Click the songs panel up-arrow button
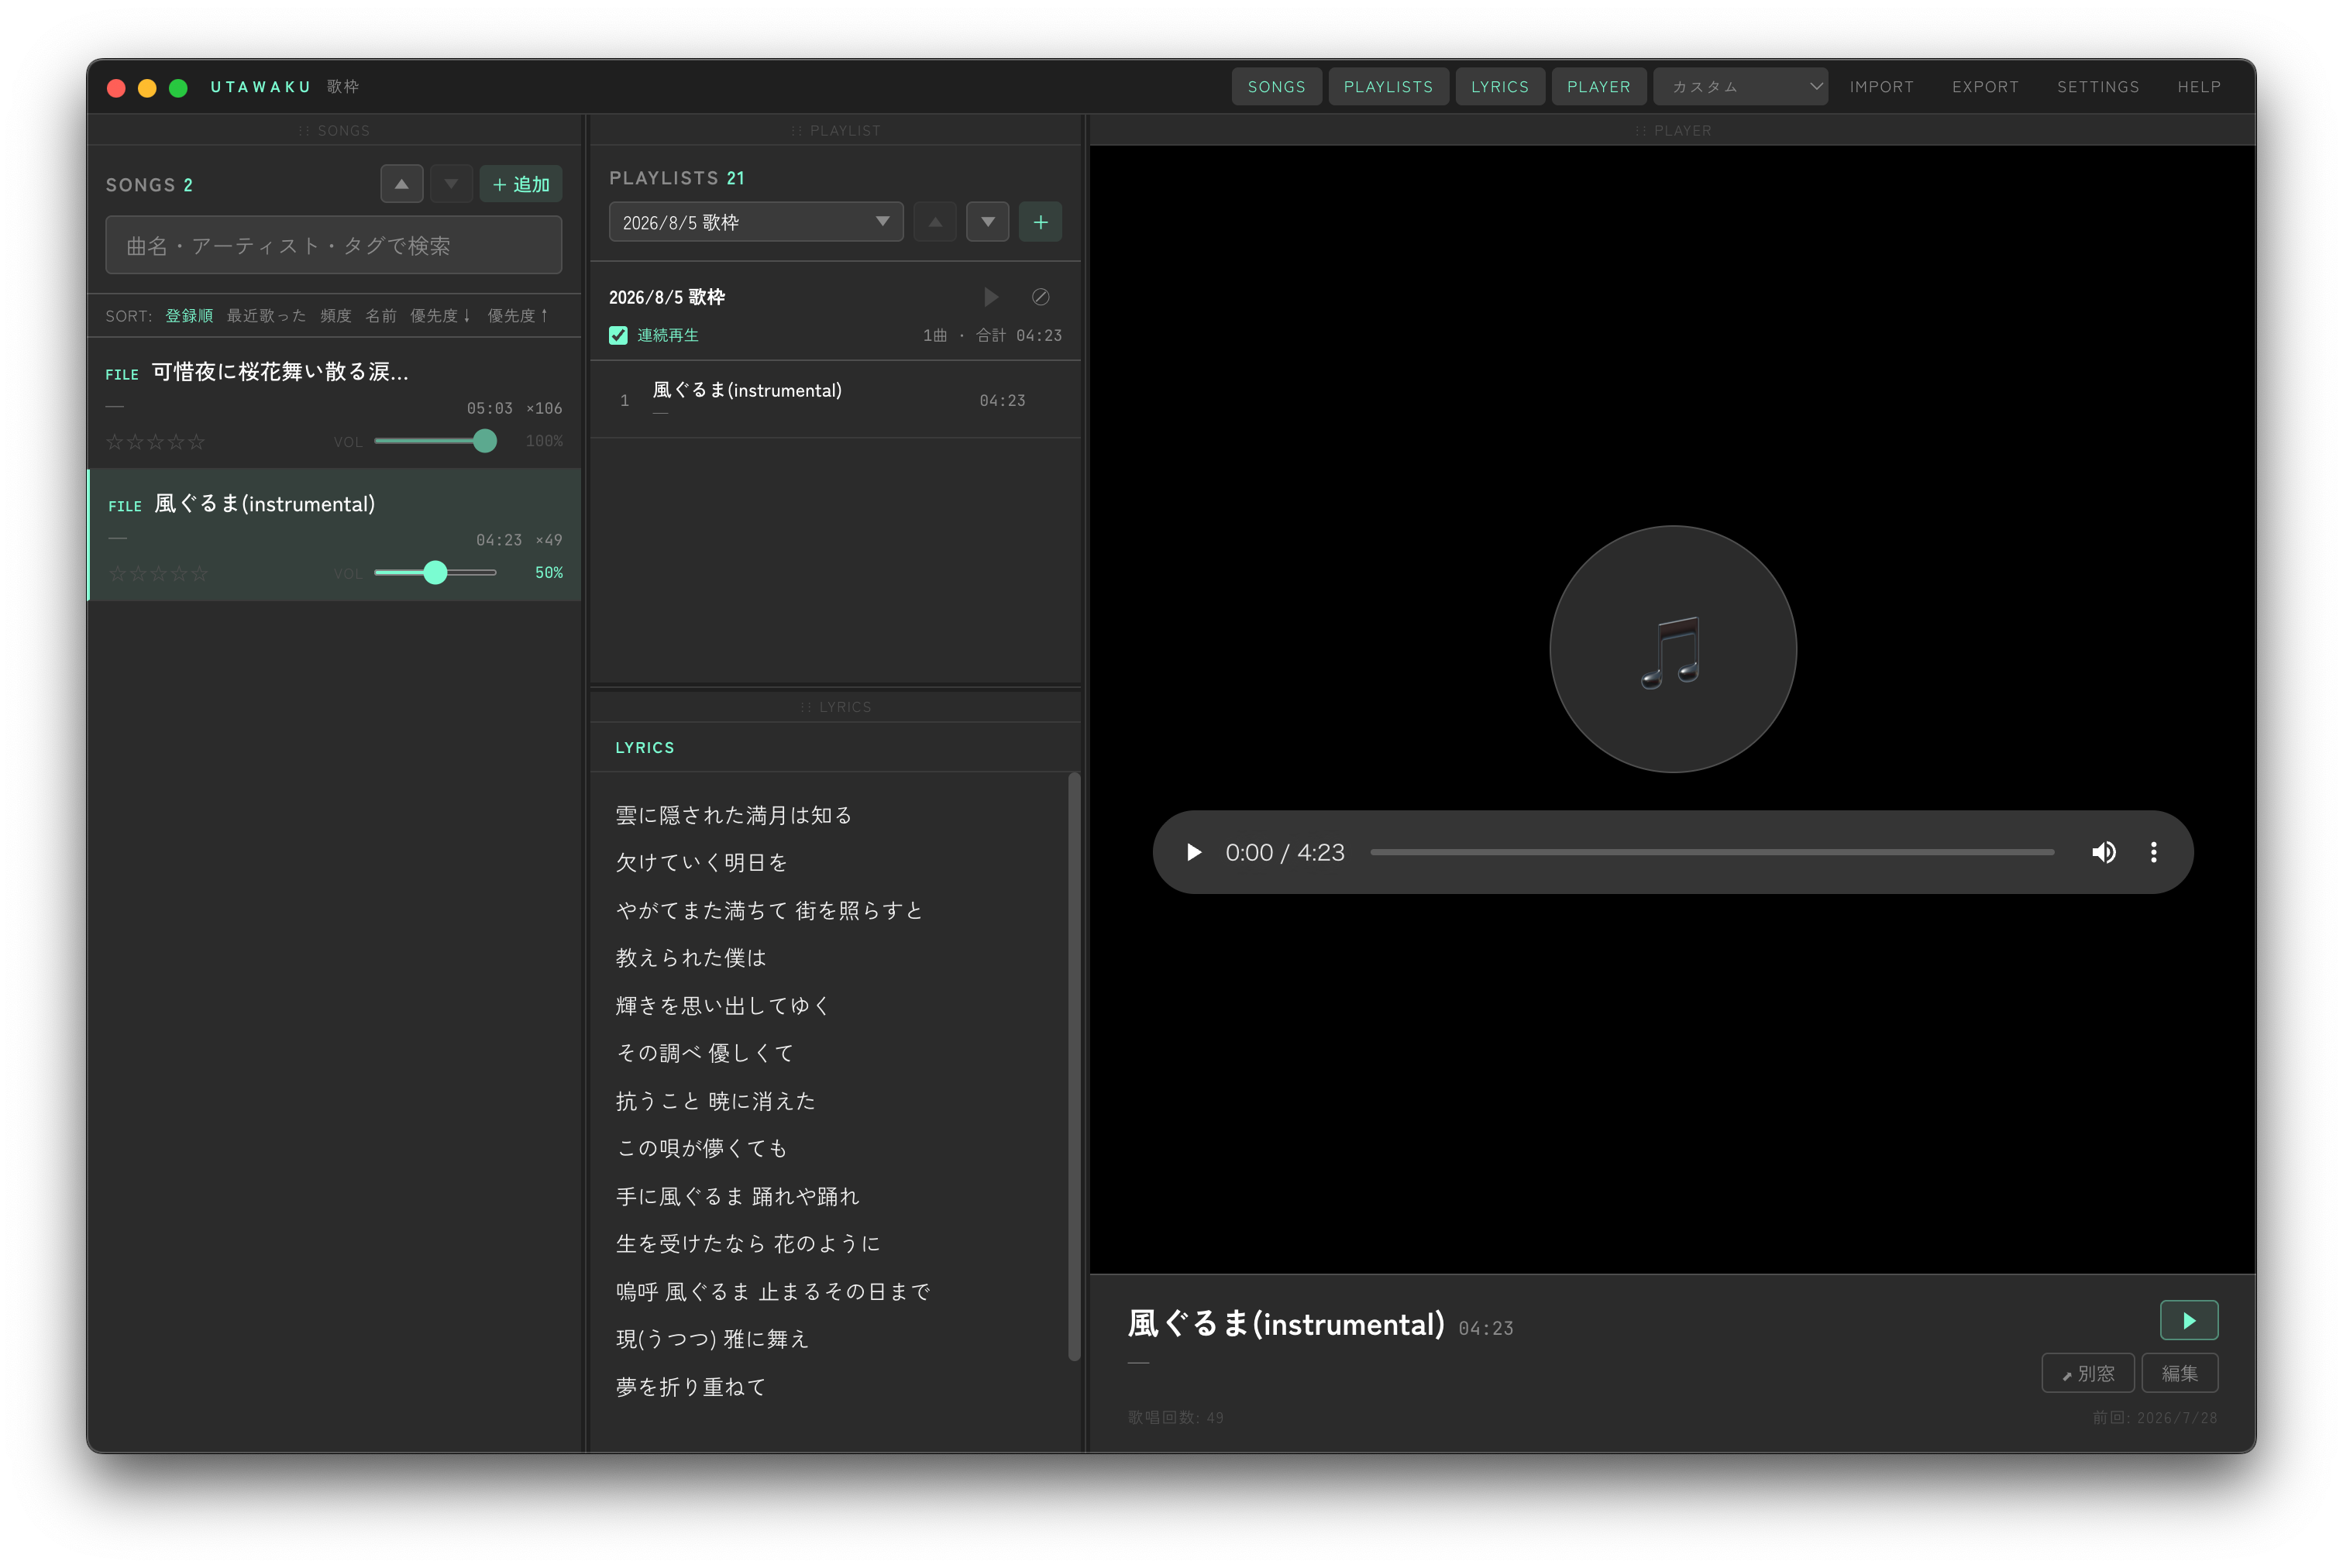This screenshot has height=1568, width=2343. click(x=401, y=184)
